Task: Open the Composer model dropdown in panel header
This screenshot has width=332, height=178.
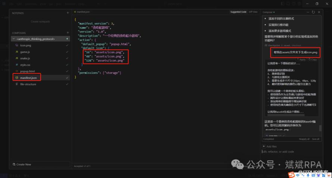Action: click(x=269, y=12)
